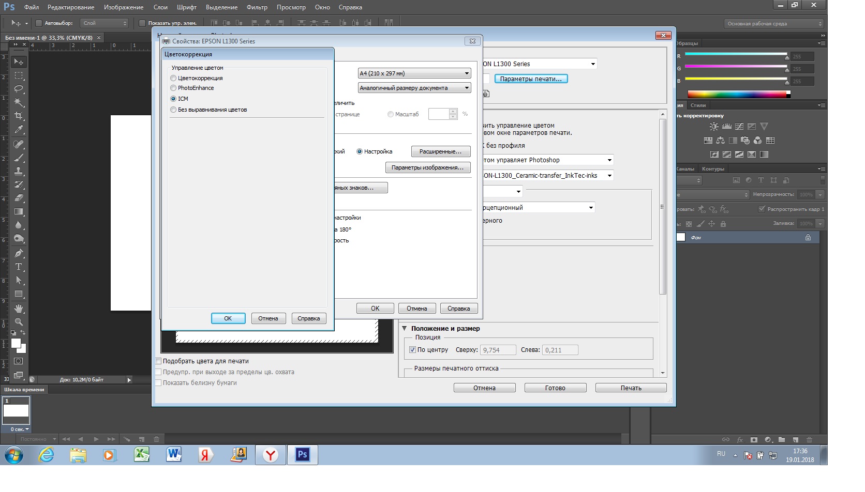Screen dimensions: 865x492
Task: Open the Слой auto-select dropdown
Action: pos(105,23)
